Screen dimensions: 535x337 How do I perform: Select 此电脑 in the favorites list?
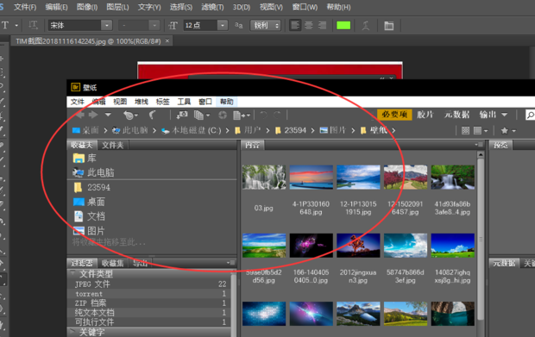coord(93,172)
